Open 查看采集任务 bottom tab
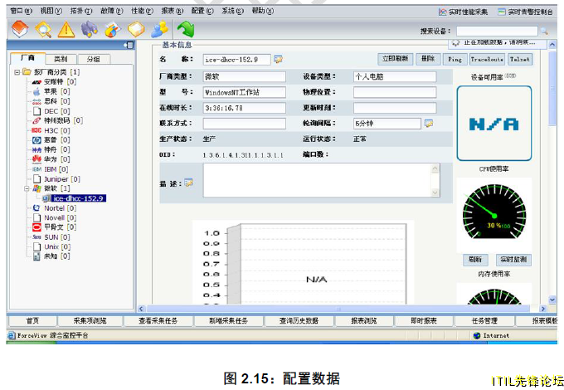The image size is (564, 390). [158, 320]
